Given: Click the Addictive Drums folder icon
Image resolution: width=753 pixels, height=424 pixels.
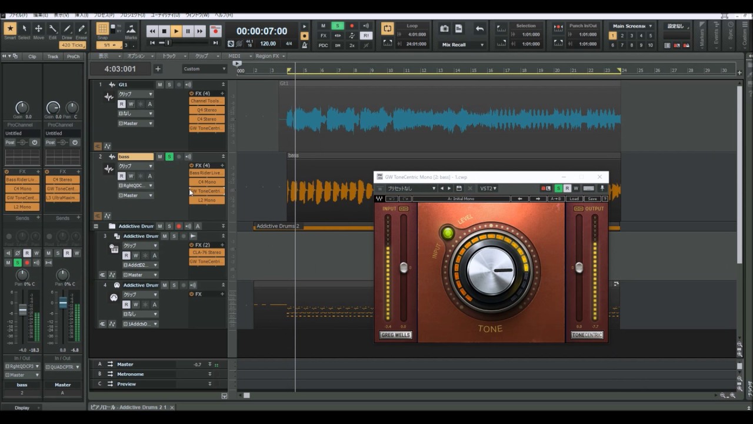Looking at the screenshot, I should pos(112,226).
